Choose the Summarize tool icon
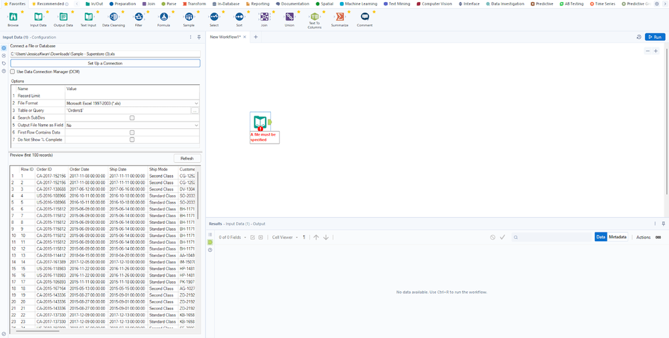This screenshot has width=669, height=338. (x=340, y=17)
